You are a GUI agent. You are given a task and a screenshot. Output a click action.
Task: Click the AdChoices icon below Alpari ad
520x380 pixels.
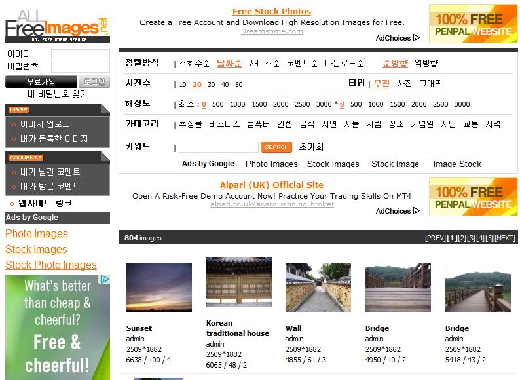point(398,211)
